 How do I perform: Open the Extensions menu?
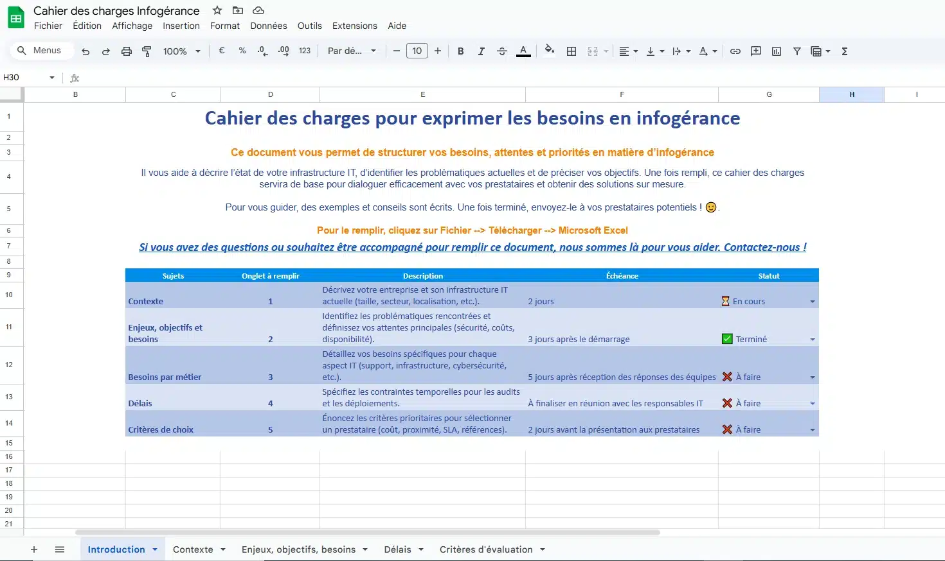[355, 26]
